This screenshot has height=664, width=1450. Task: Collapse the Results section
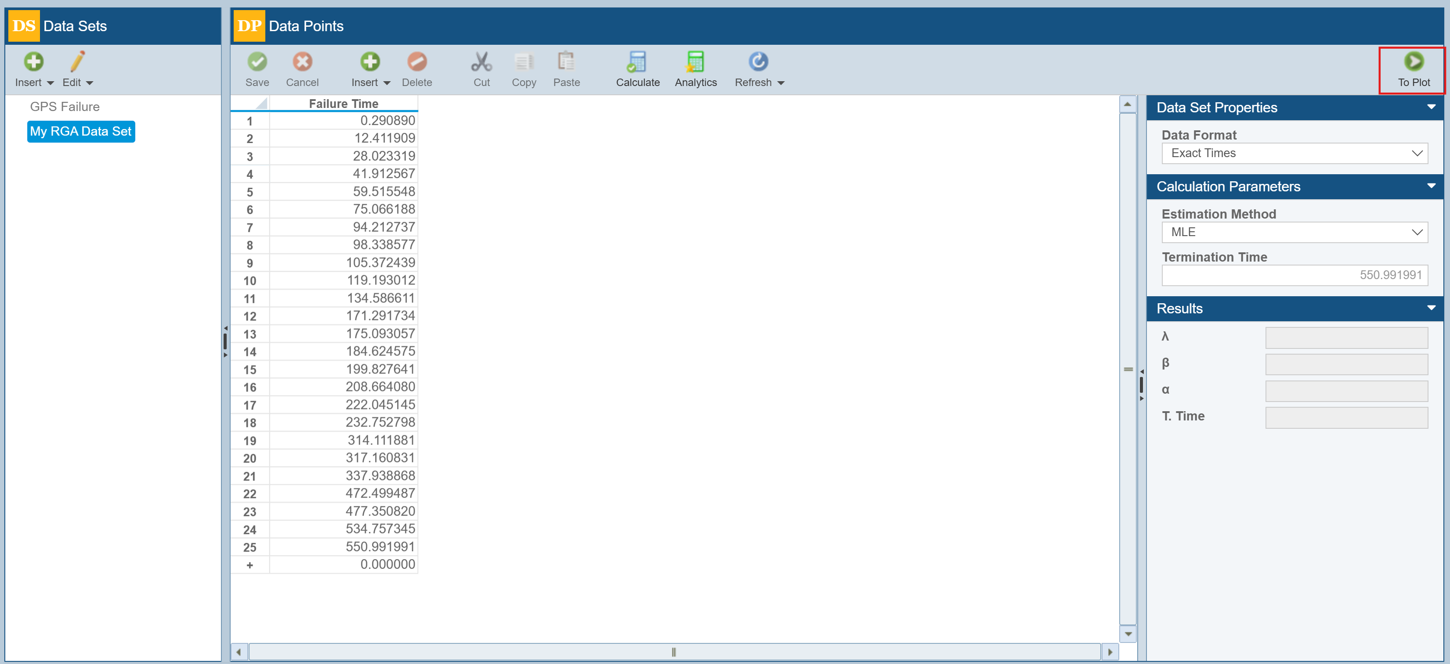pyautogui.click(x=1431, y=308)
